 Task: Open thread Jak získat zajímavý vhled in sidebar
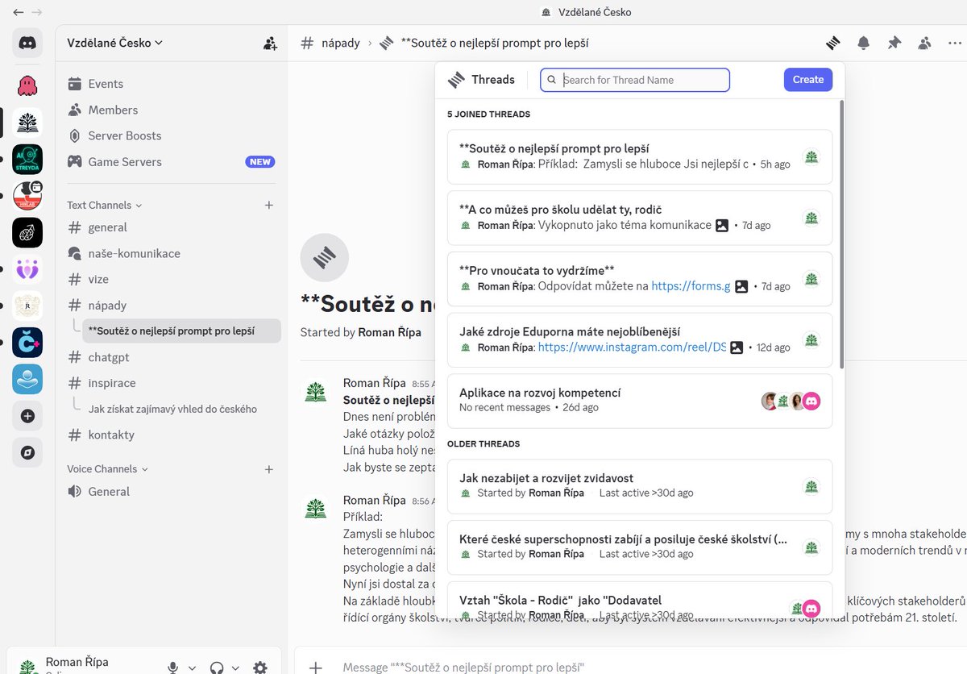tap(181, 409)
